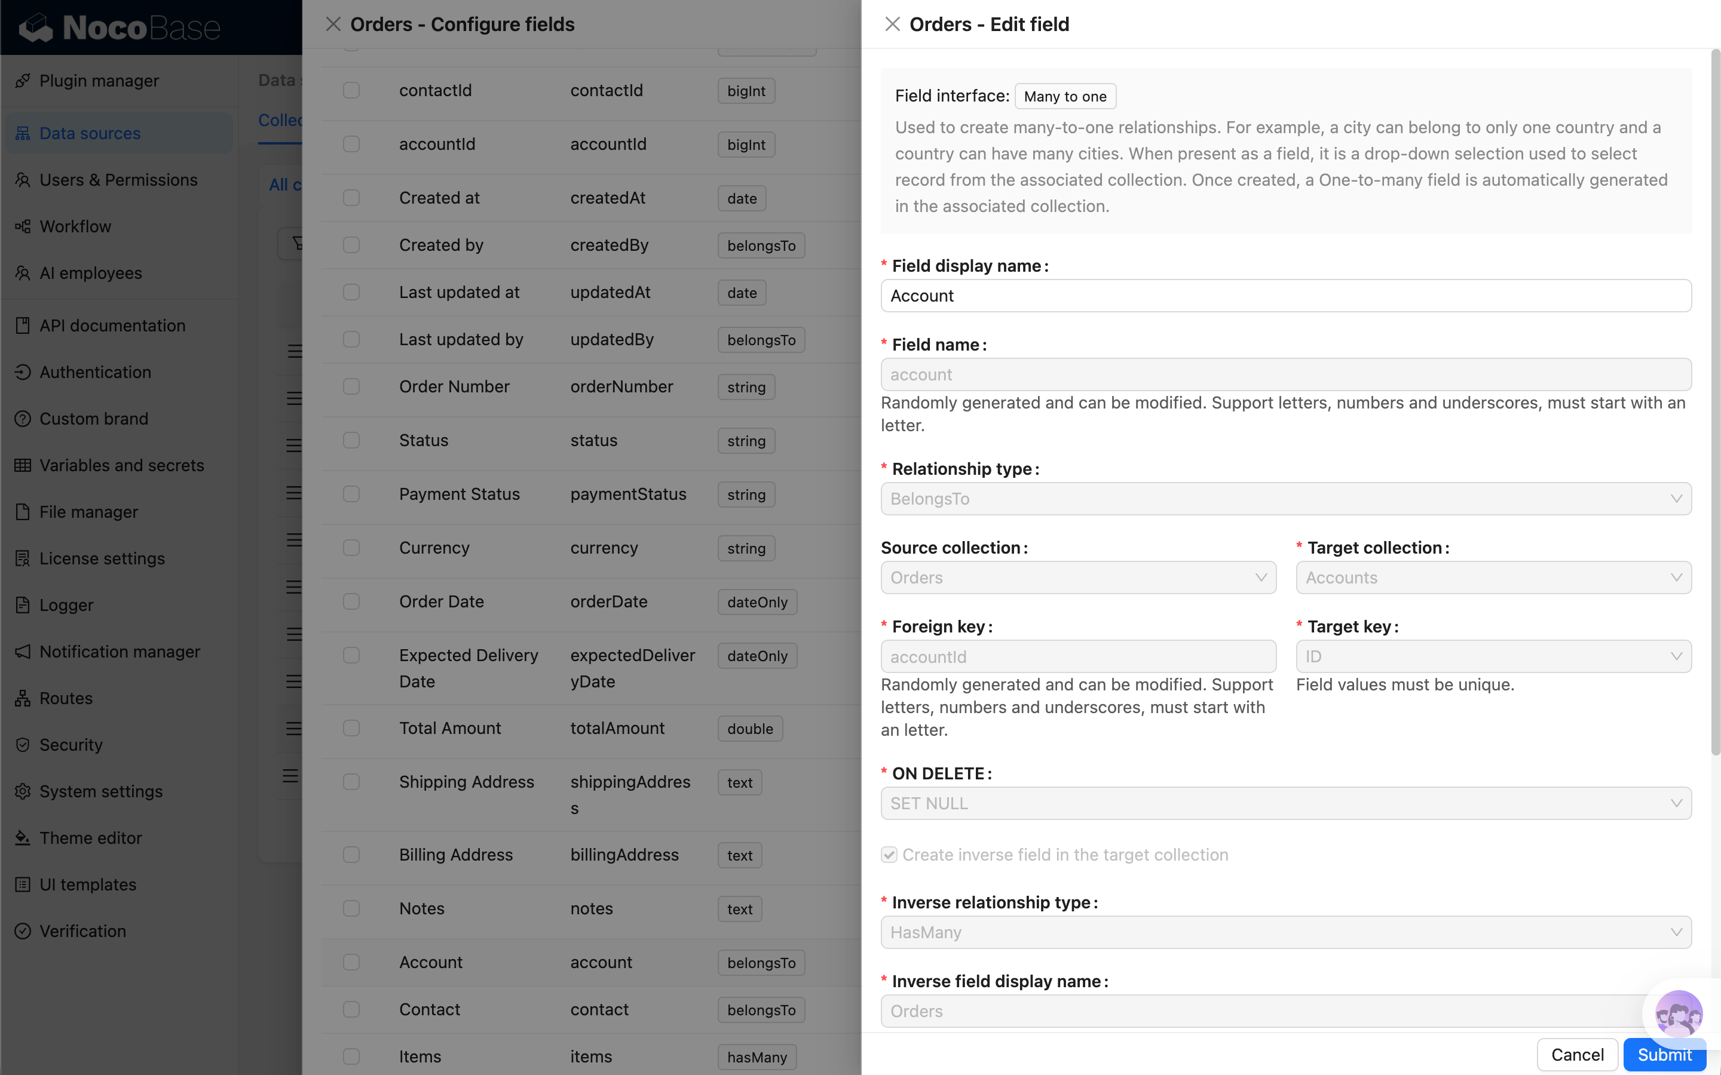Image resolution: width=1721 pixels, height=1075 pixels.
Task: Click the Notification manager icon
Action: (x=23, y=651)
